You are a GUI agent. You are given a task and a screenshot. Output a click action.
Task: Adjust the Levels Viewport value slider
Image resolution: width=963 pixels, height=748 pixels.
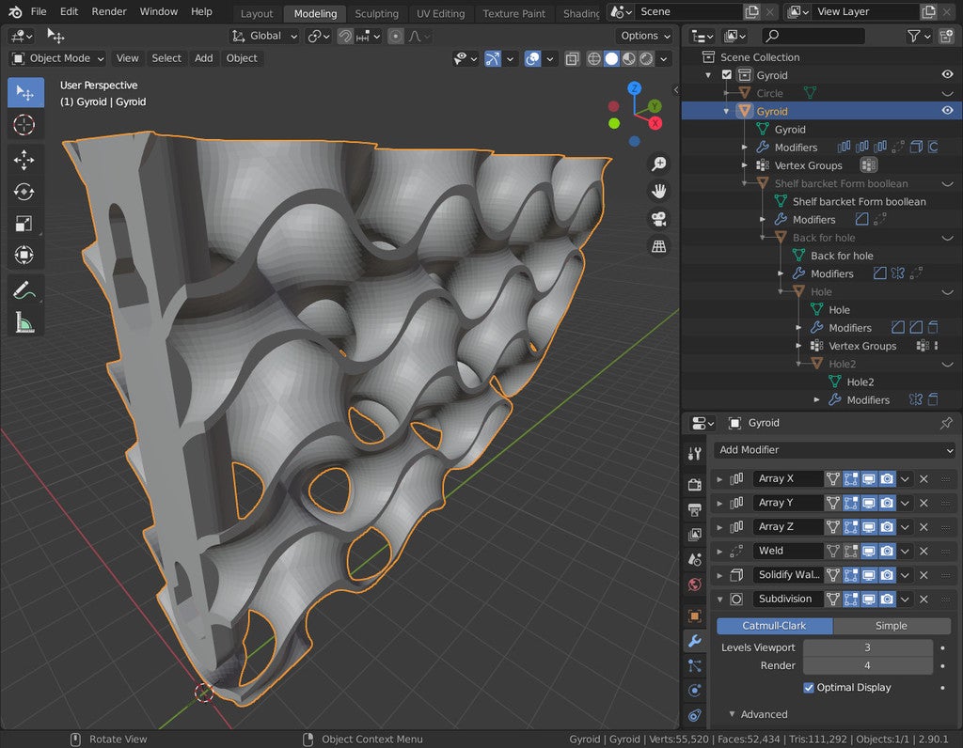[x=867, y=647]
